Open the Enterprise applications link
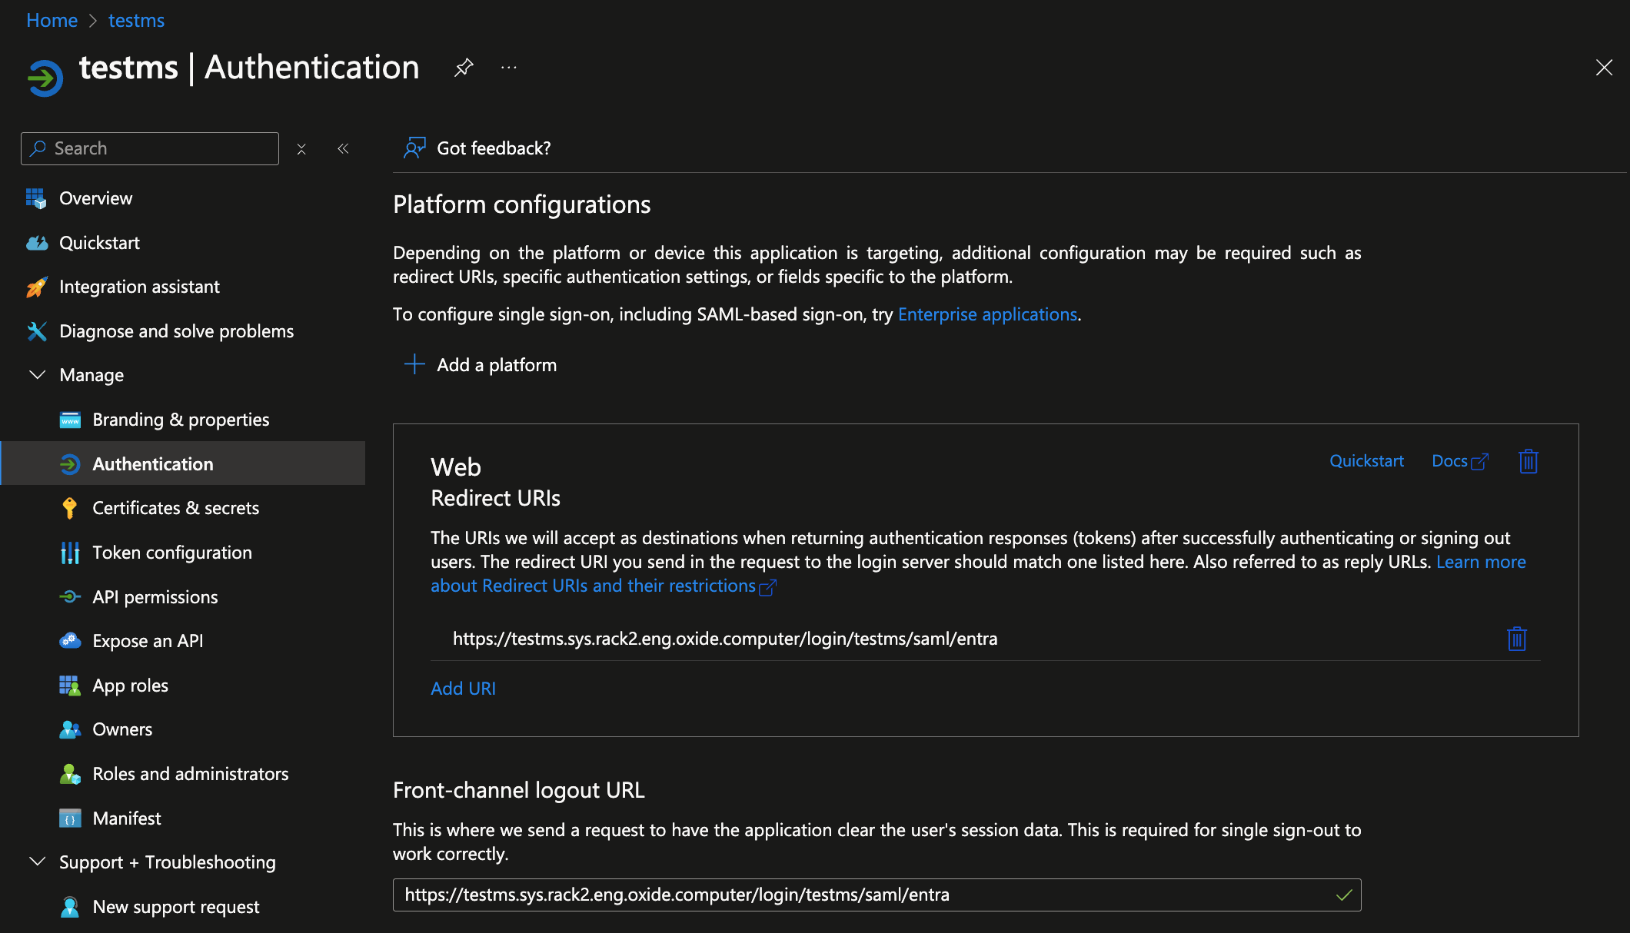 pos(987,314)
